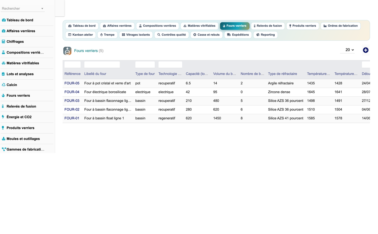
Task: Click volume value 1450
Action: tap(217, 118)
